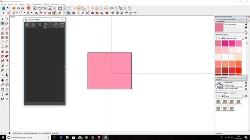This screenshot has width=250, height=140.
Task: Click the current style preview thumbnail
Action: pos(219,86)
